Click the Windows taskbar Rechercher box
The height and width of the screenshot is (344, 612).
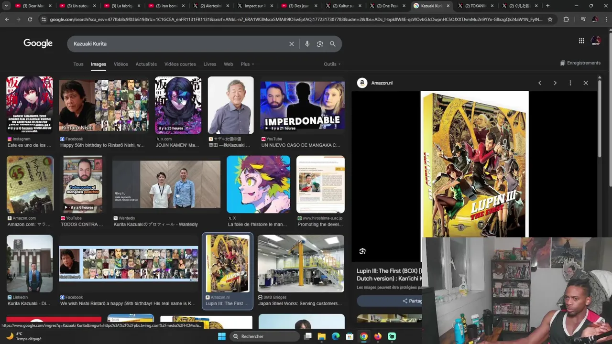264,336
